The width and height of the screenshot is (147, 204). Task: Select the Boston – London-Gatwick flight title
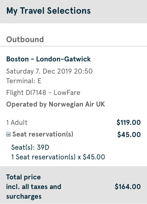pyautogui.click(x=48, y=59)
